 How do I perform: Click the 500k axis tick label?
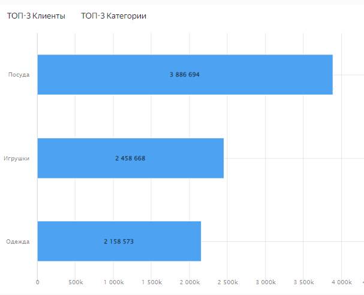coord(76,281)
